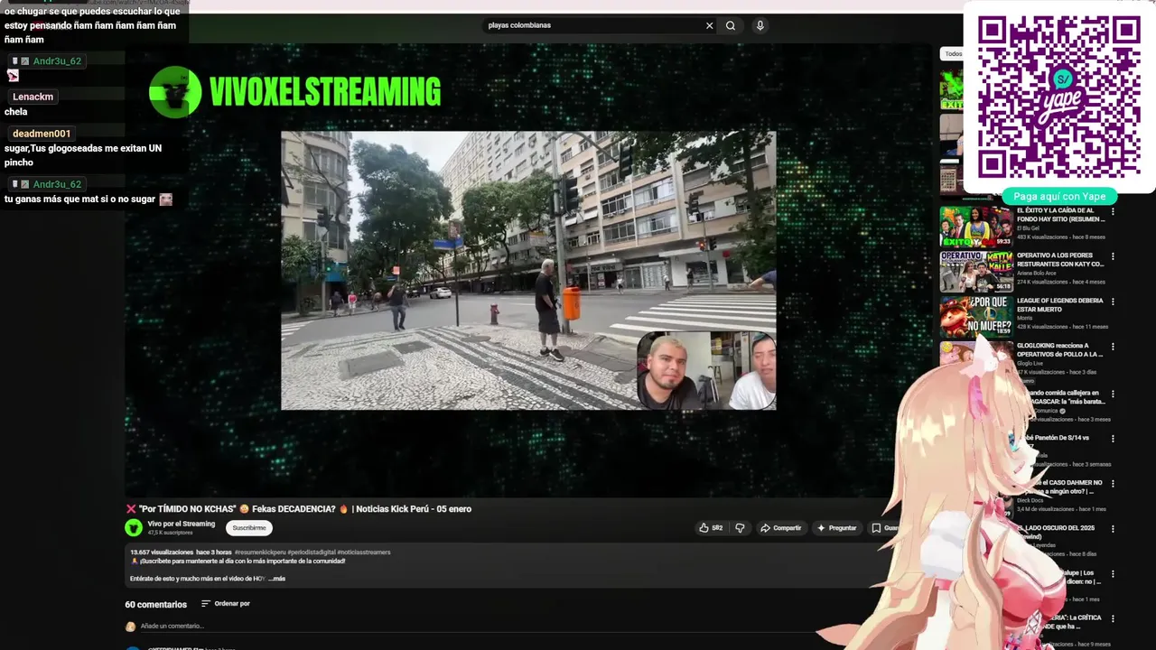Select the 'Todos' filter chip

[953, 54]
